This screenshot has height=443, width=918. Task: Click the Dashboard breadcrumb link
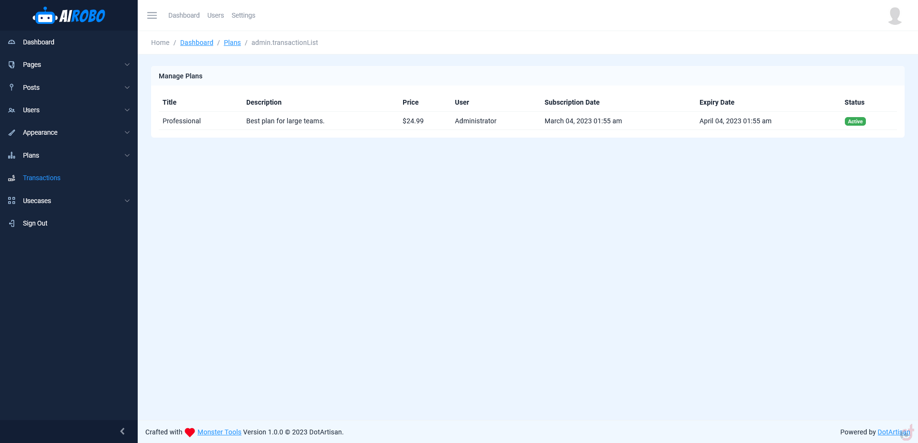click(197, 43)
